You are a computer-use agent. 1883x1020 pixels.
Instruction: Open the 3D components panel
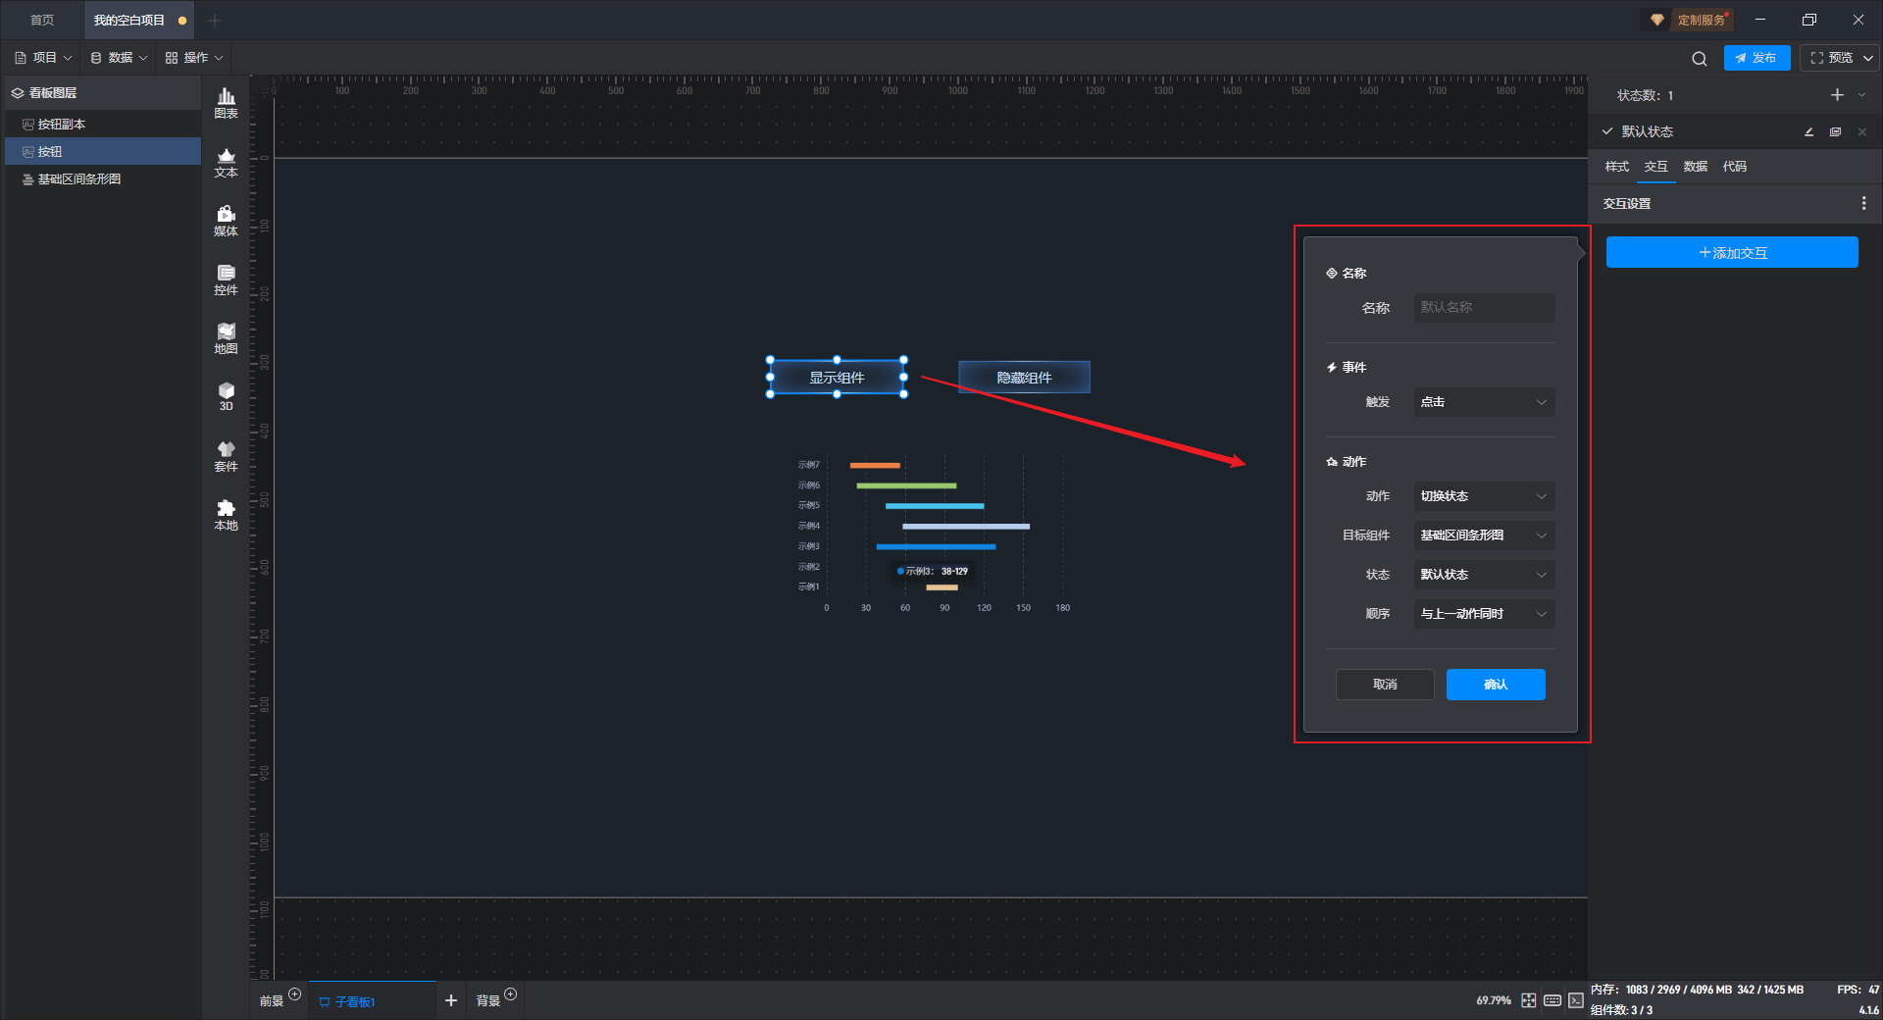click(226, 396)
